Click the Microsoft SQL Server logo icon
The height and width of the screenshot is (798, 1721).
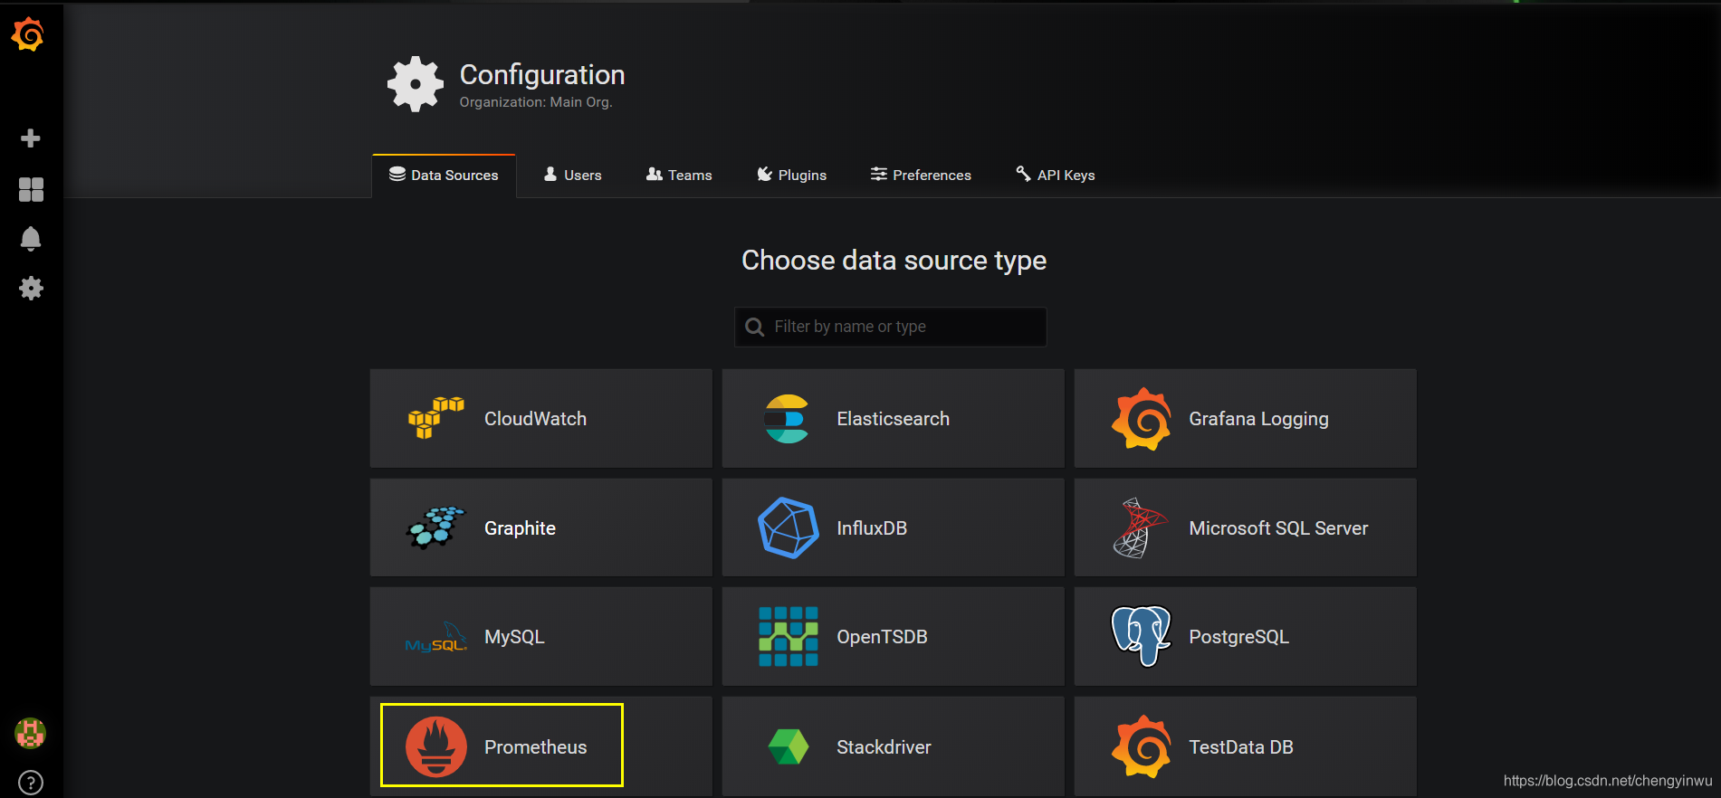1140,527
